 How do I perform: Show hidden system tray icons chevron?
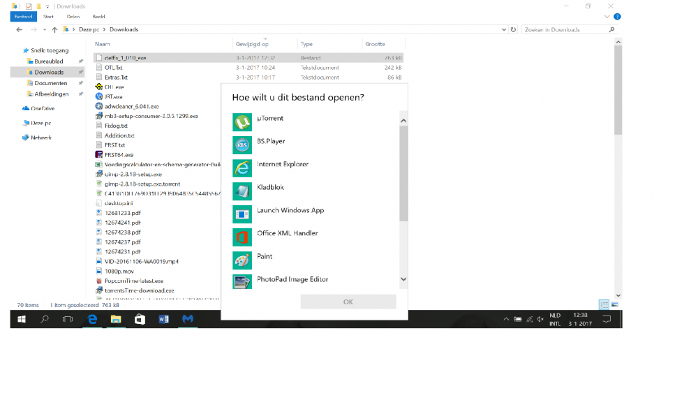[506, 319]
